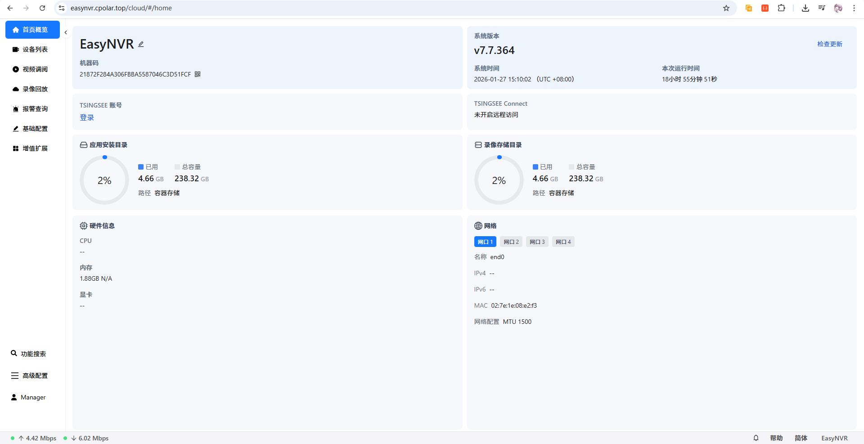This screenshot has height=444, width=864.
Task: Click the edit pencil beside EasyNVR title
Action: (x=141, y=44)
